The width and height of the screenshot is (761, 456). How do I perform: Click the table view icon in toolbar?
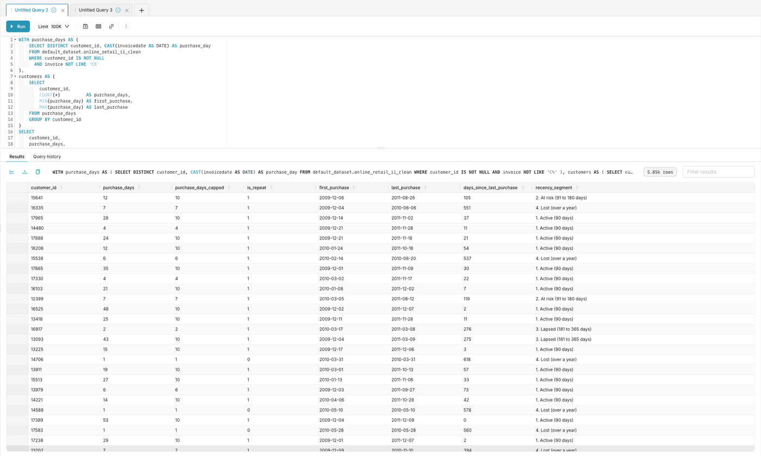coord(98,26)
